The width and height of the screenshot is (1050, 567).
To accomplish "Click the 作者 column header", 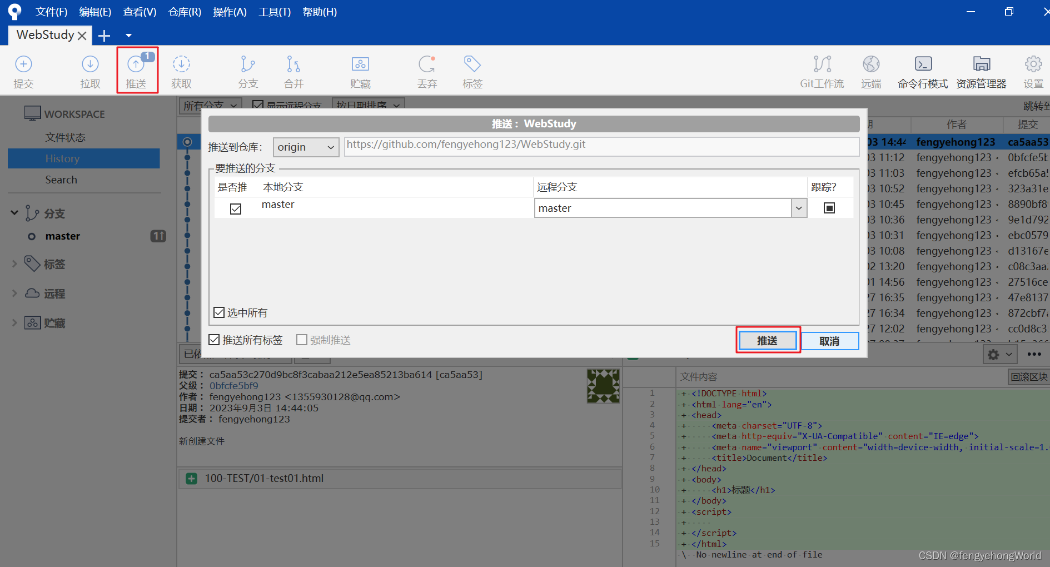I will pyautogui.click(x=957, y=125).
